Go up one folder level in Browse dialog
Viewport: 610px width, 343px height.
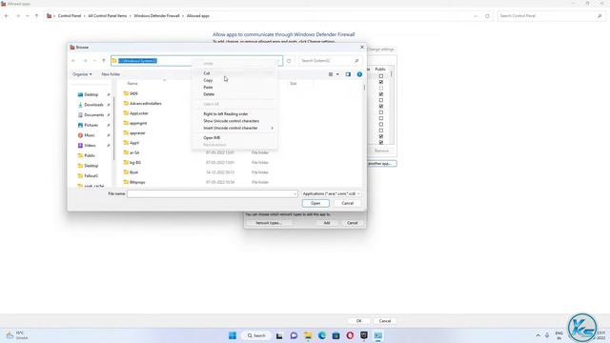coord(104,61)
